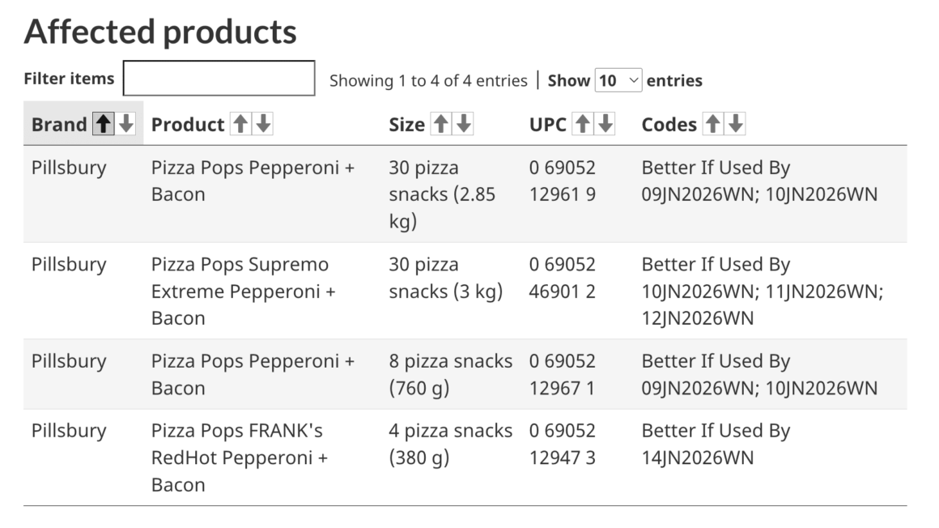Viewport: 939px width, 528px height.
Task: Click UPC 0 69052 12961 9 cell
Action: (562, 181)
